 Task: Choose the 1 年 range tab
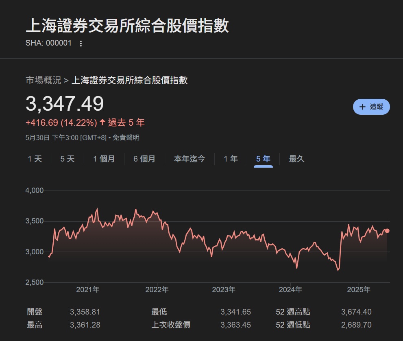coord(231,159)
